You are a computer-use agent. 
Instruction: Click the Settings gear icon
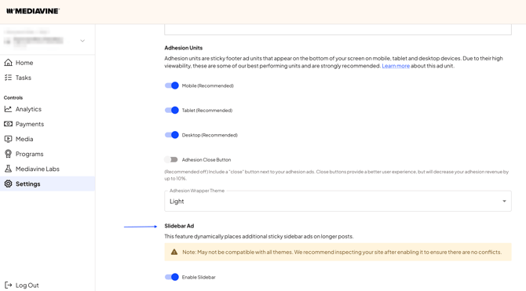tap(8, 184)
